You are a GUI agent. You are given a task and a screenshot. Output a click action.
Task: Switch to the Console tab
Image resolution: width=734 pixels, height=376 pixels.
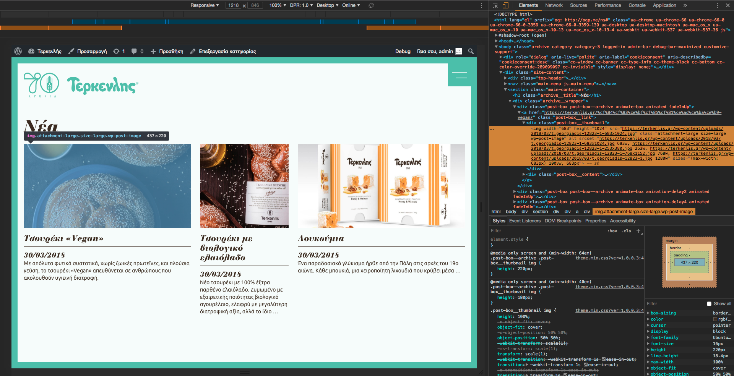637,5
